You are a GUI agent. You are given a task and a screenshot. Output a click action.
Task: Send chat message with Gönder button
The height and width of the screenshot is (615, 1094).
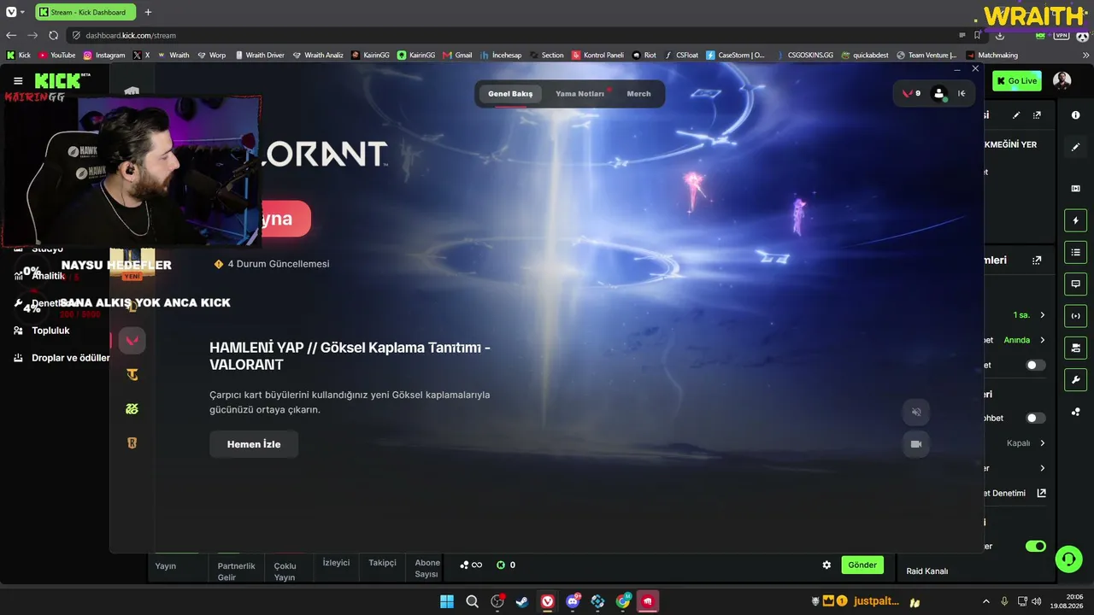(x=862, y=565)
